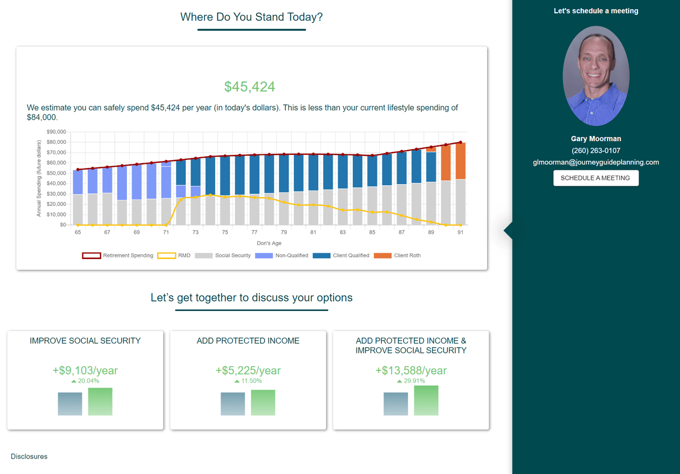Toggle the Client Roth legend swatch
680x474 pixels.
(x=382, y=255)
